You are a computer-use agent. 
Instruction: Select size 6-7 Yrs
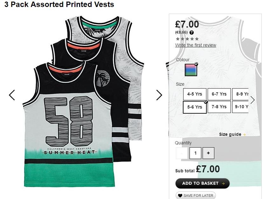(219, 94)
